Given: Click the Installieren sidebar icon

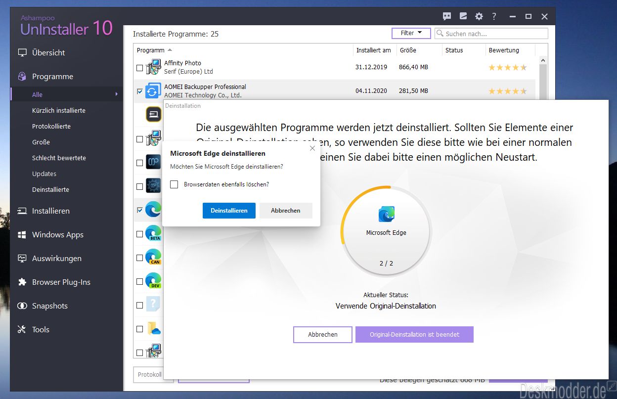Looking at the screenshot, I should [22, 211].
